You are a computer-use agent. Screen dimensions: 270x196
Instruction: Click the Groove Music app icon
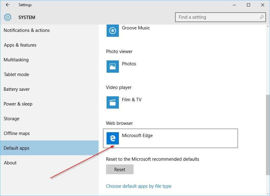[x=113, y=31]
